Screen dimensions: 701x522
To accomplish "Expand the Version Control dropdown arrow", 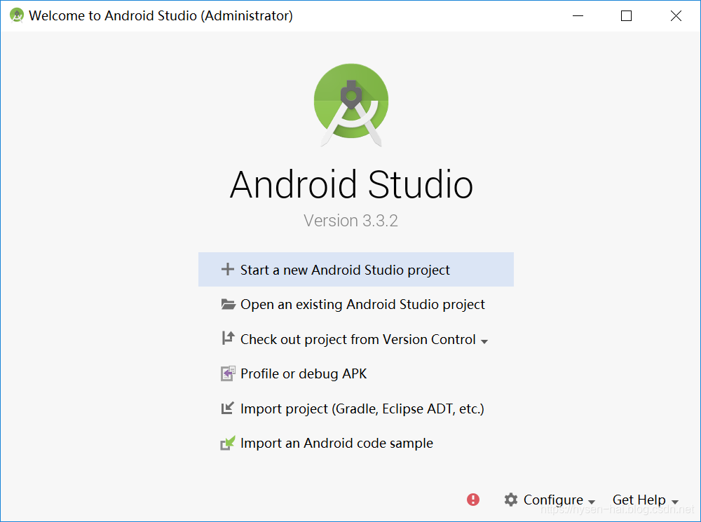I will click(x=484, y=341).
